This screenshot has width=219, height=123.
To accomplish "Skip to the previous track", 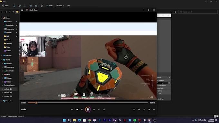I will (x=77, y=110).
